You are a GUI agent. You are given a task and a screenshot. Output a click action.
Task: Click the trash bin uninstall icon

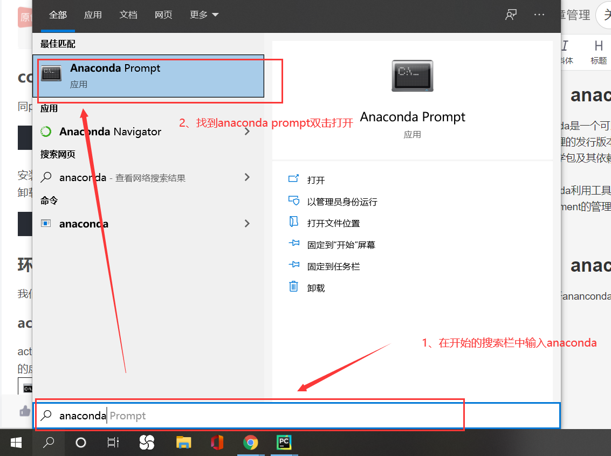click(x=293, y=286)
